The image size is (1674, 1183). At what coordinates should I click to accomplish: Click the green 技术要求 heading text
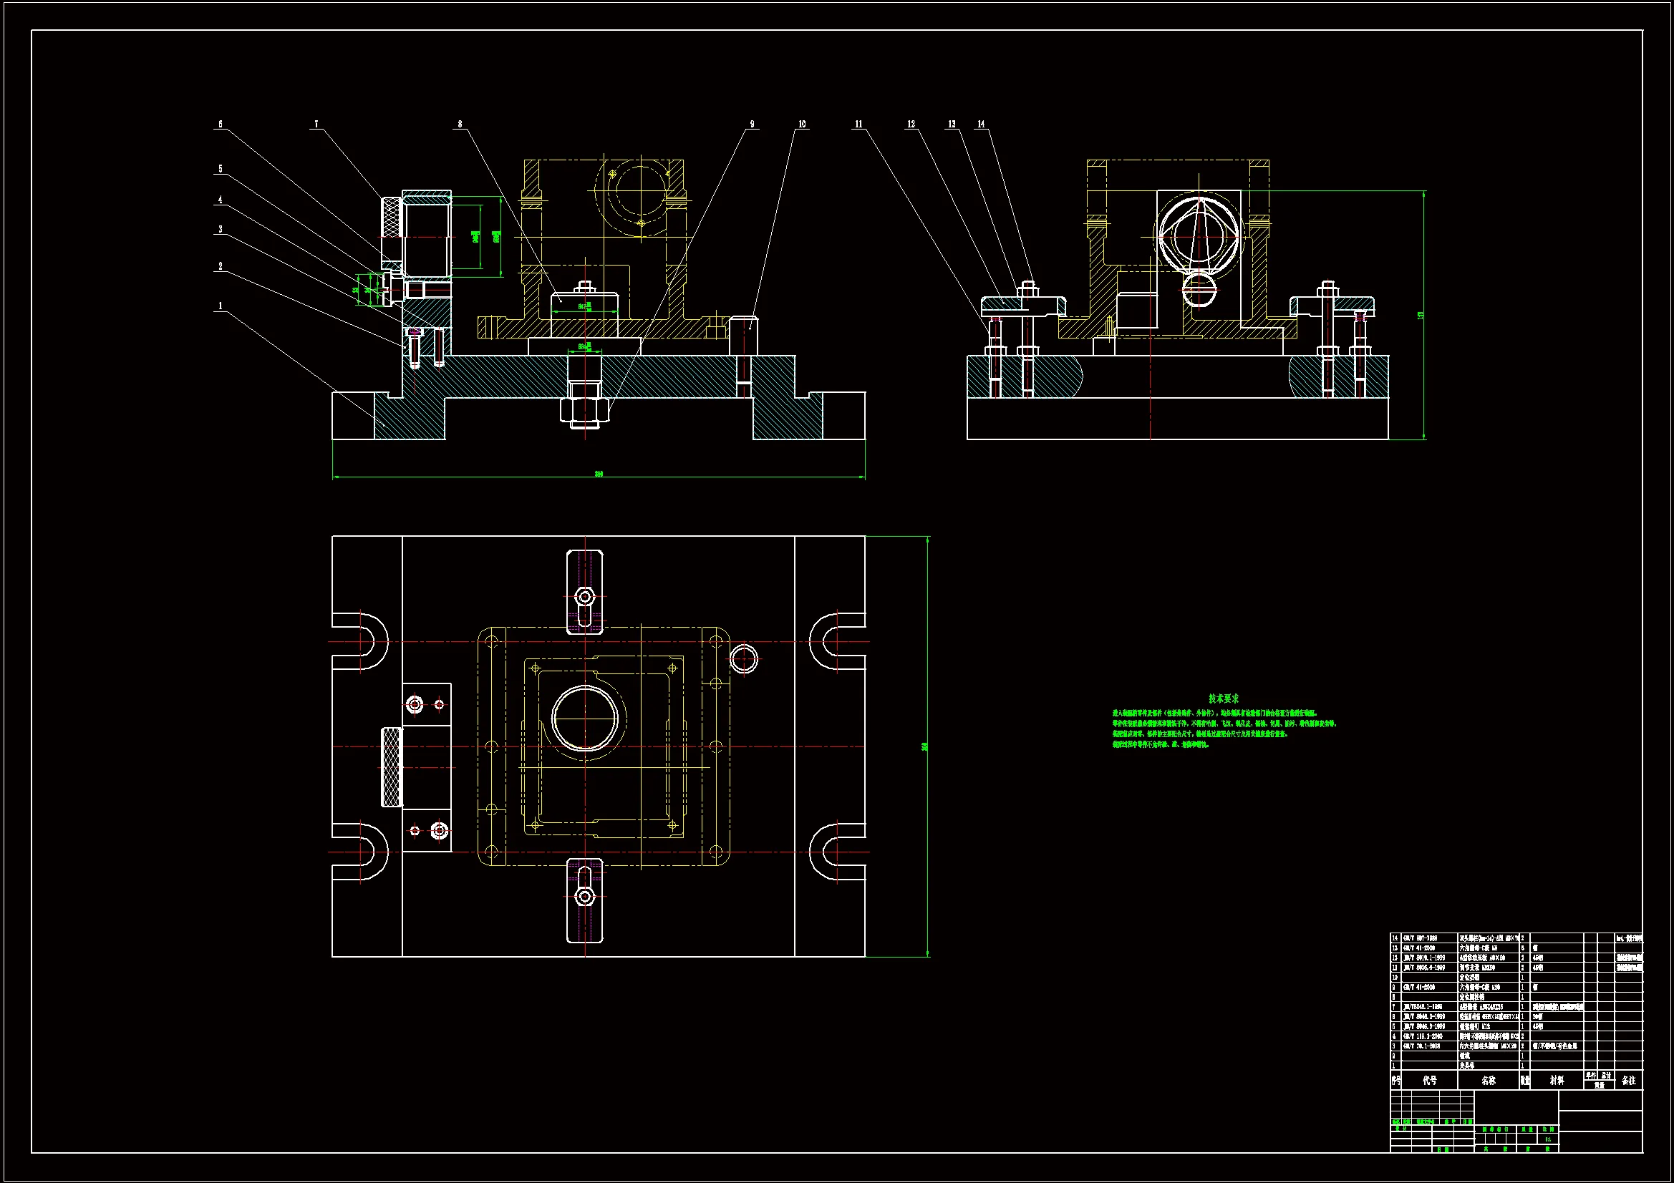[1224, 698]
